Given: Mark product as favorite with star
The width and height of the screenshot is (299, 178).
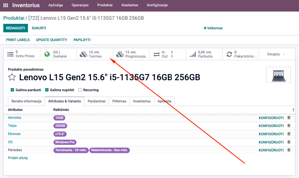Looking at the screenshot, I should [12, 77].
